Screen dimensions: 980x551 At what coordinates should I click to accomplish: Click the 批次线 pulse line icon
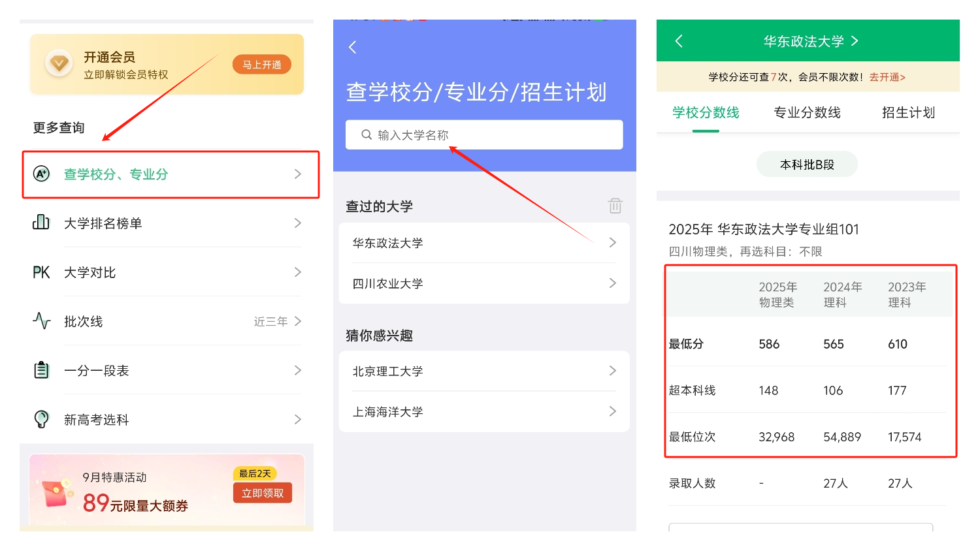(41, 321)
